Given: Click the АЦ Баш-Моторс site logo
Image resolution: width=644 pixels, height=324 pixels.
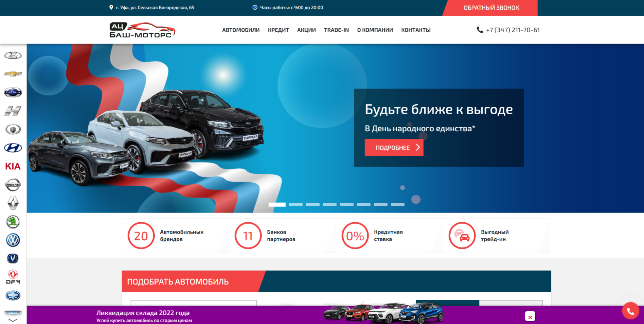Looking at the screenshot, I should [142, 30].
